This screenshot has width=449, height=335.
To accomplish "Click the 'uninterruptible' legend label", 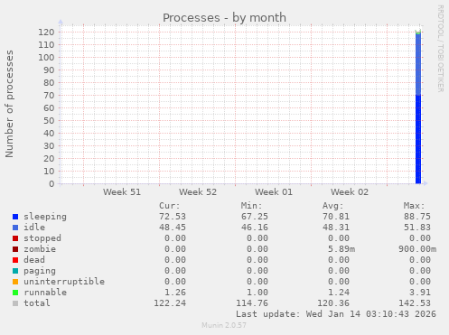I will (64, 282).
